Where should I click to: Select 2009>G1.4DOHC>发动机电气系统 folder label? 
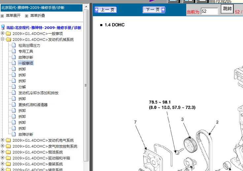coord(43,140)
